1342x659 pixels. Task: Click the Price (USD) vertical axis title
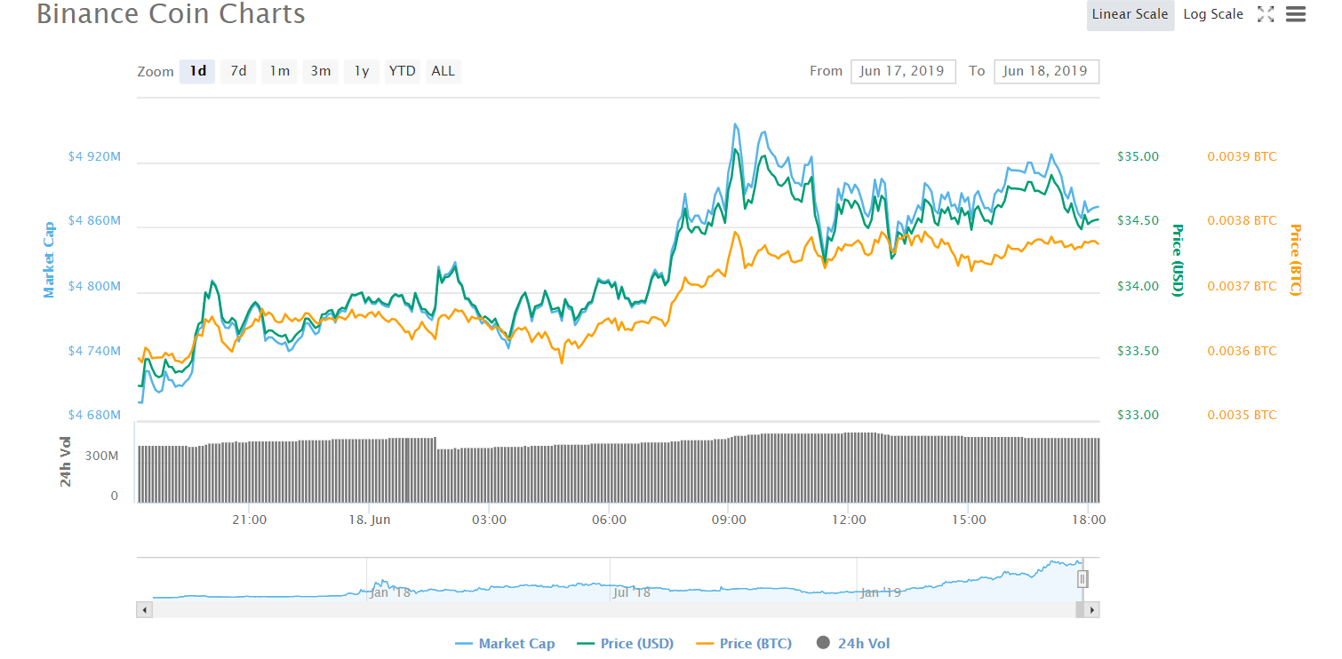click(1178, 260)
